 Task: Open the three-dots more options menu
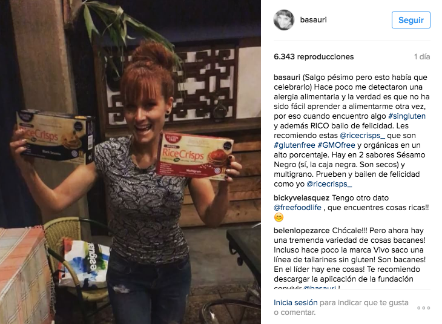coord(424,308)
